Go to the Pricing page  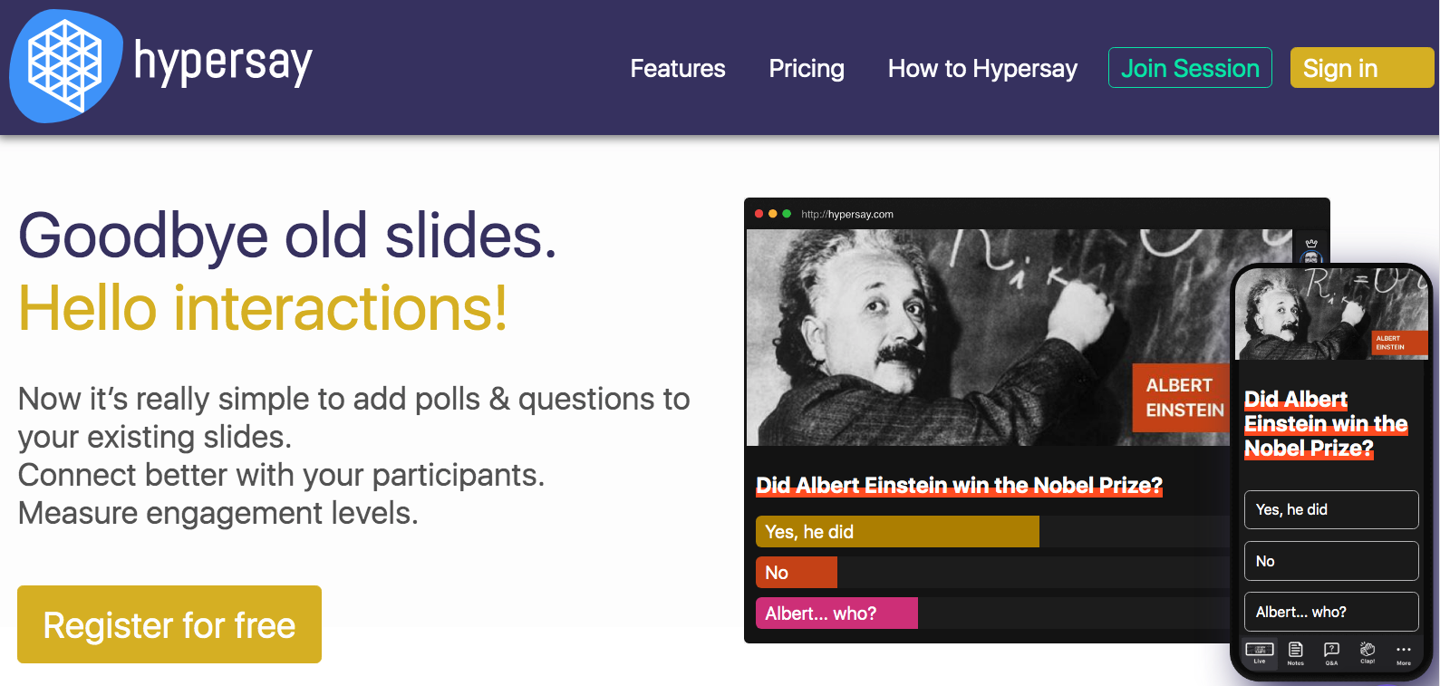[807, 69]
